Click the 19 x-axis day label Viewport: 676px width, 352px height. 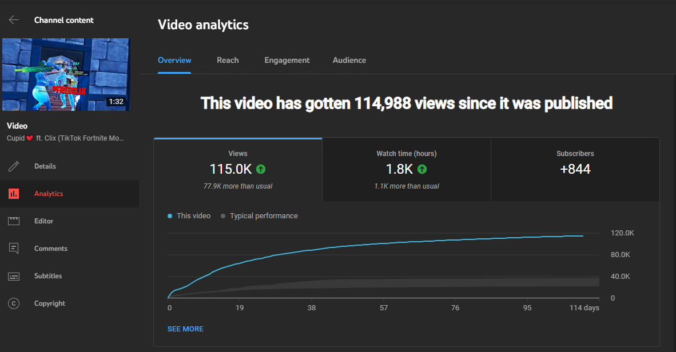240,308
